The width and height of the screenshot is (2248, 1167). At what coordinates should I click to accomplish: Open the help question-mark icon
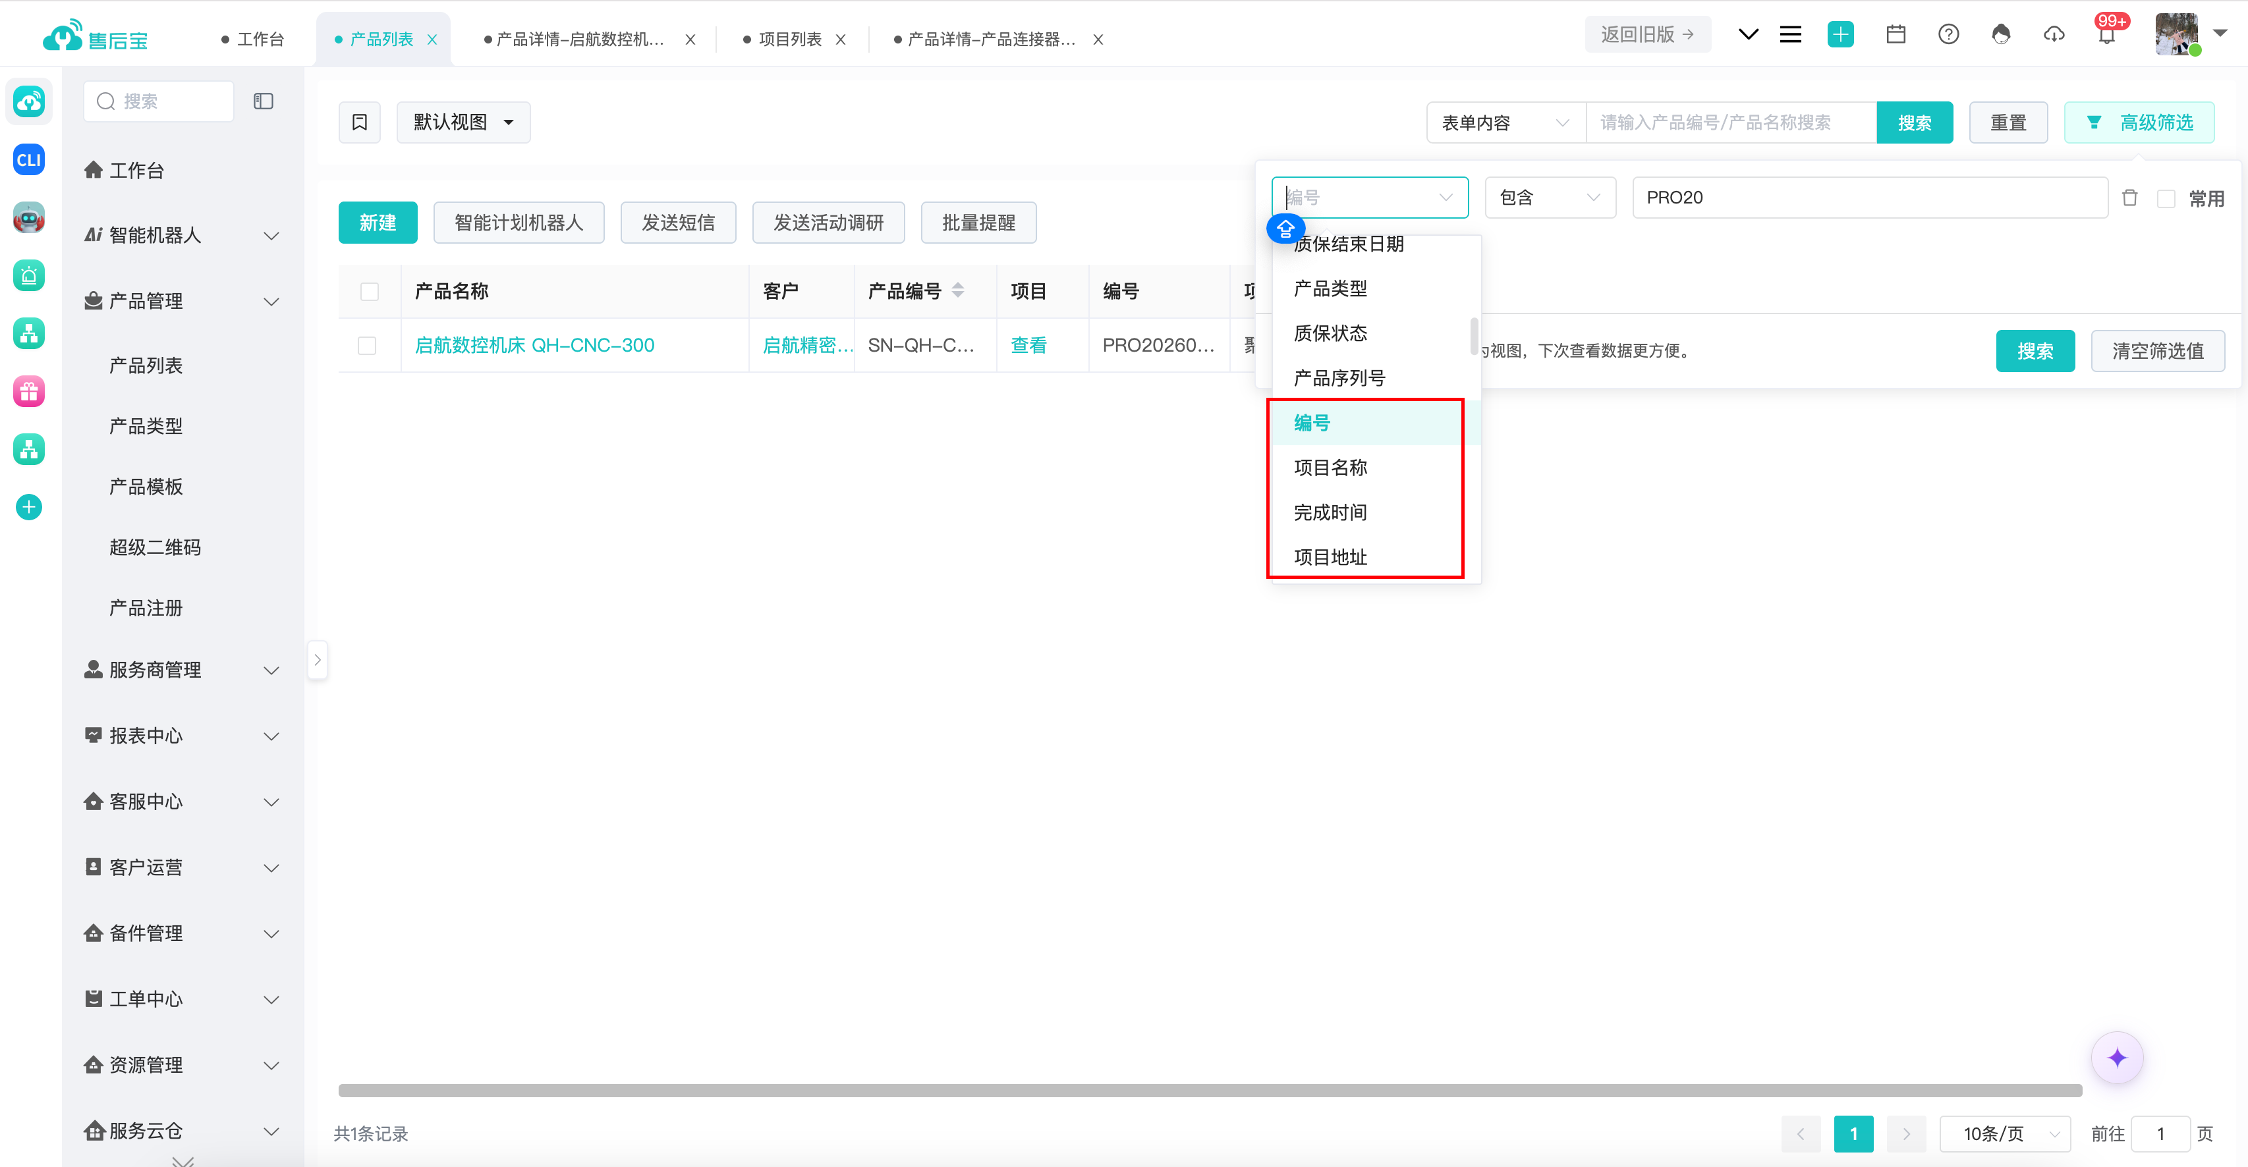point(1948,35)
